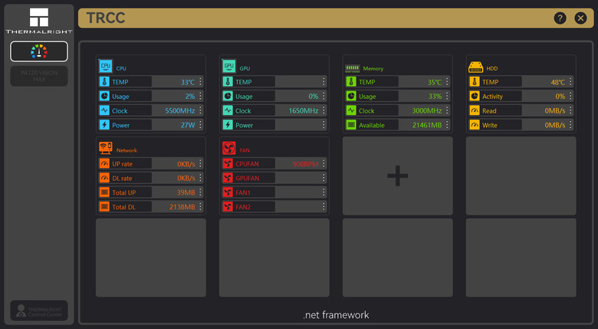Image resolution: width=598 pixels, height=329 pixels.
Task: Click the Thermalright Control Center button
Action: click(39, 311)
